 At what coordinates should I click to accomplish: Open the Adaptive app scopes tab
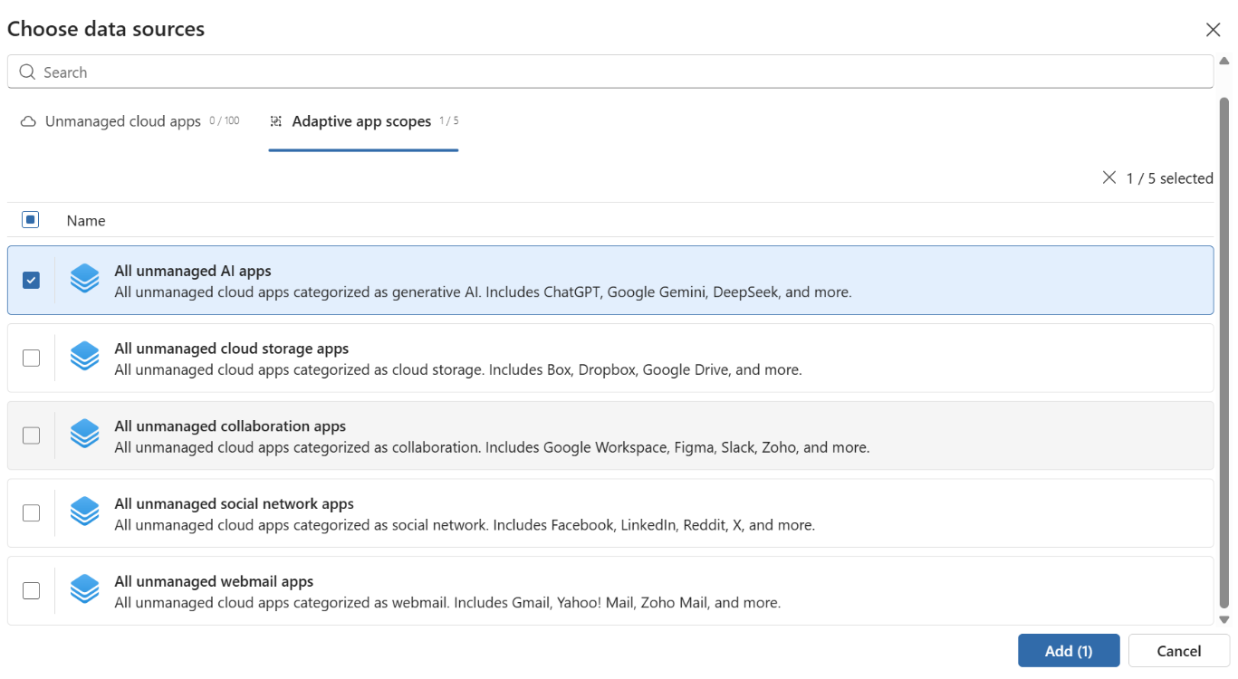coord(363,121)
